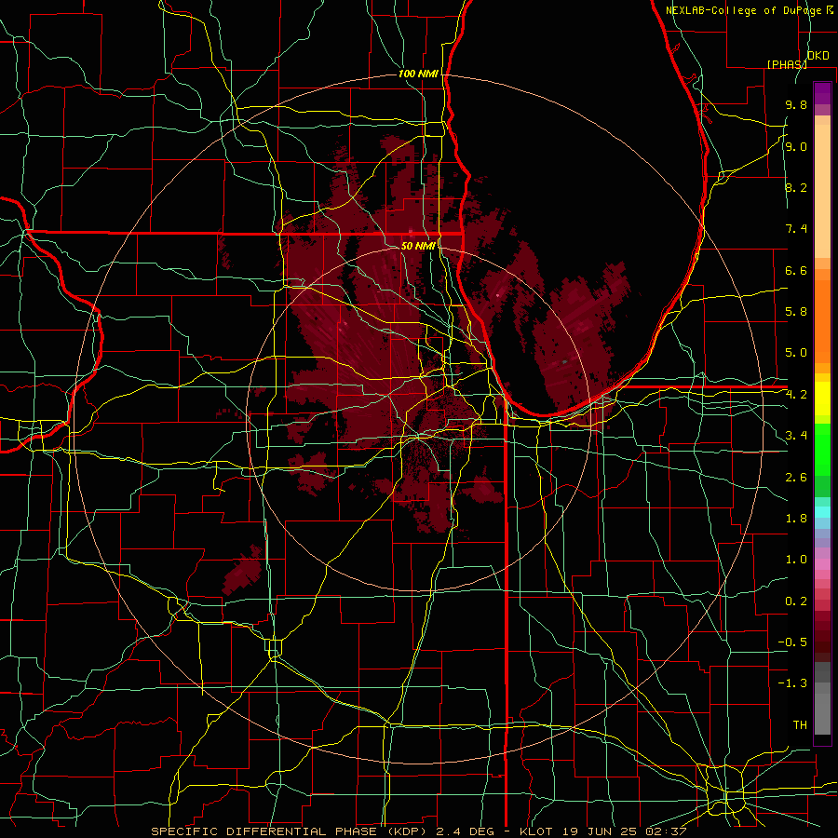
Task: Click the 9.8 scale label
Action: coord(796,104)
